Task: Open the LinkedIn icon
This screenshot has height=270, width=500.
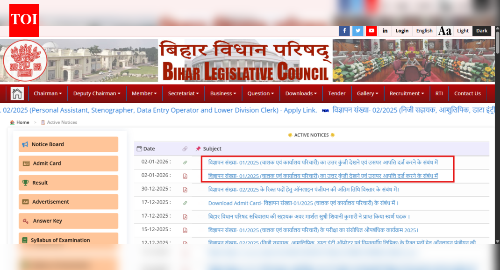Action: coord(385,31)
